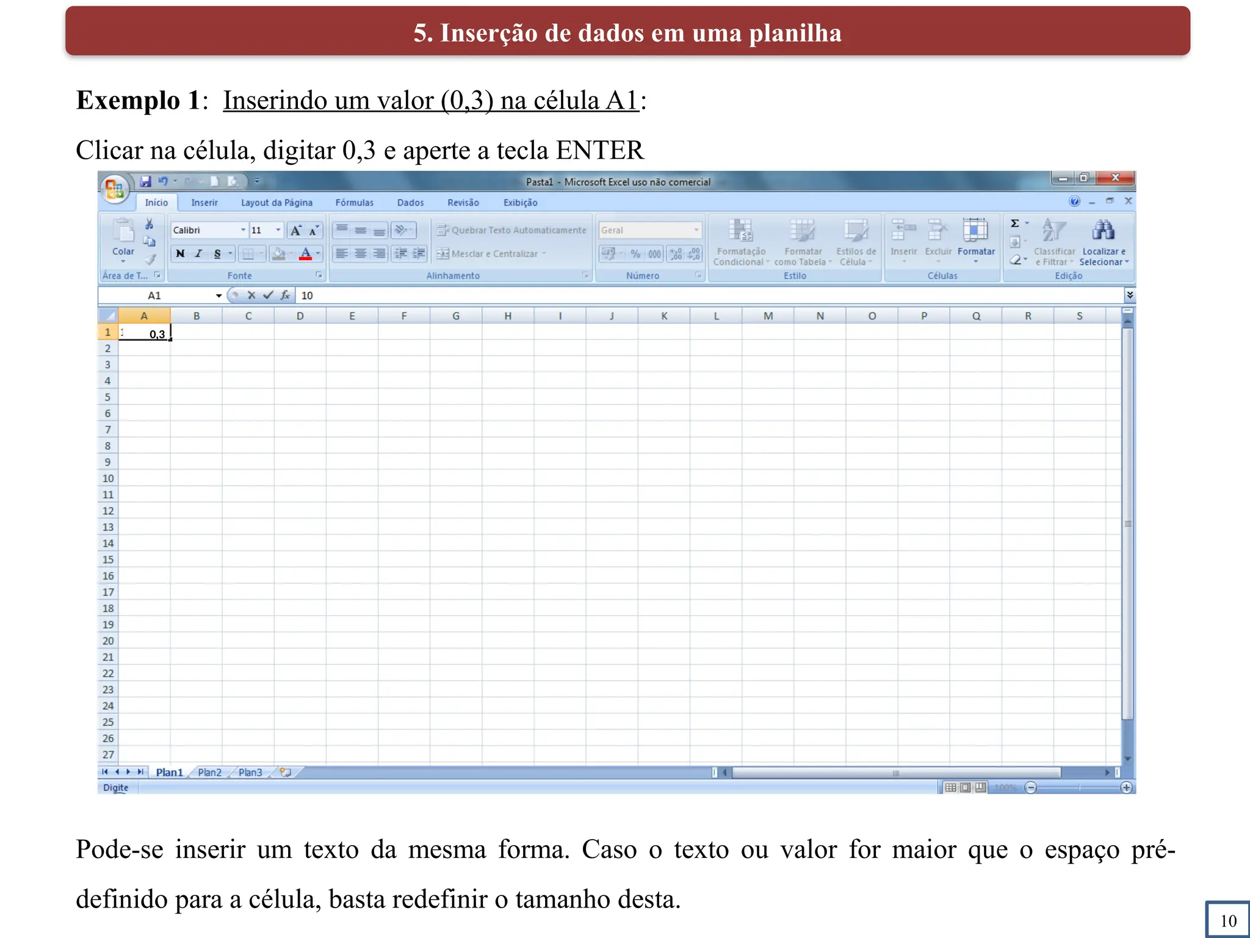Open Localizar e Selecionar menu
Viewport: 1250px width, 938px height.
[1104, 242]
